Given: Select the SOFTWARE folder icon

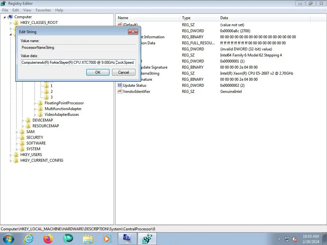Looking at the screenshot, I should [22, 143].
